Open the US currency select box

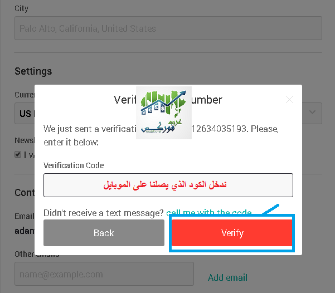(168, 114)
